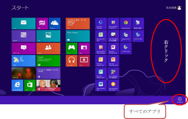
Task: Open the Music headphones tile
Action: pyautogui.click(x=72, y=61)
